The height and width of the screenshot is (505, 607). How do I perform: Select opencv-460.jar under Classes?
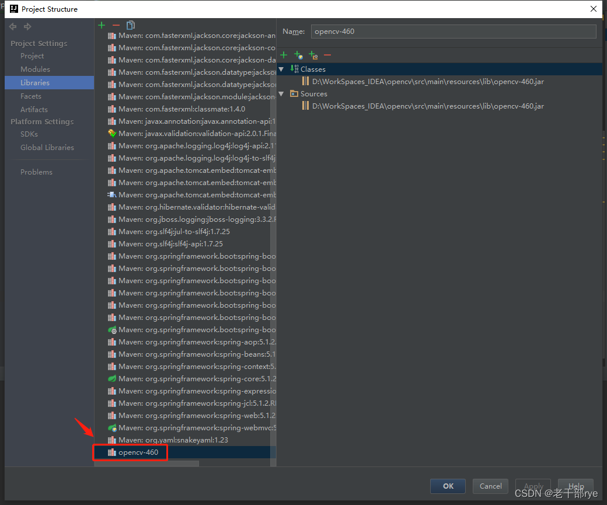point(428,82)
